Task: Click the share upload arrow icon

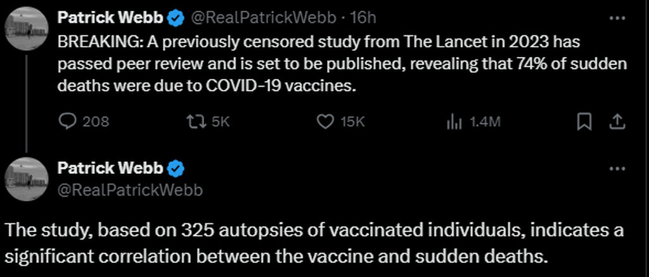Action: [617, 121]
